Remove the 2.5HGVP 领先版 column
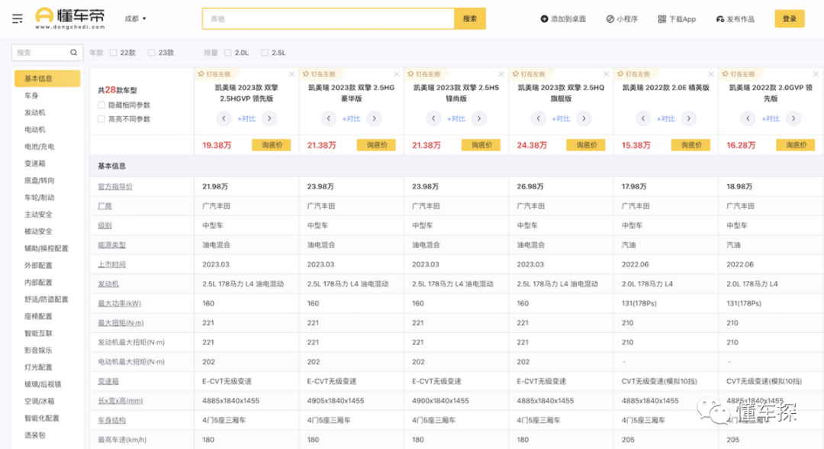 click(x=291, y=74)
